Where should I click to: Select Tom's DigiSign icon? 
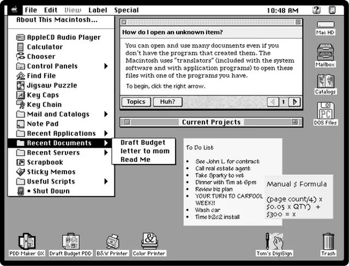(274, 241)
